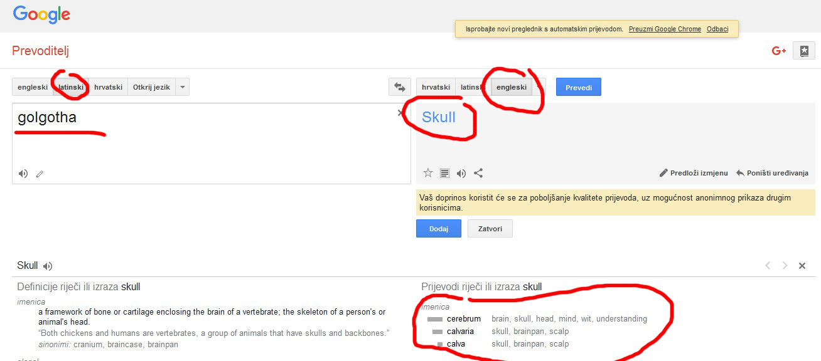
Task: Expand the source language dropdown arrow
Action: 182,87
